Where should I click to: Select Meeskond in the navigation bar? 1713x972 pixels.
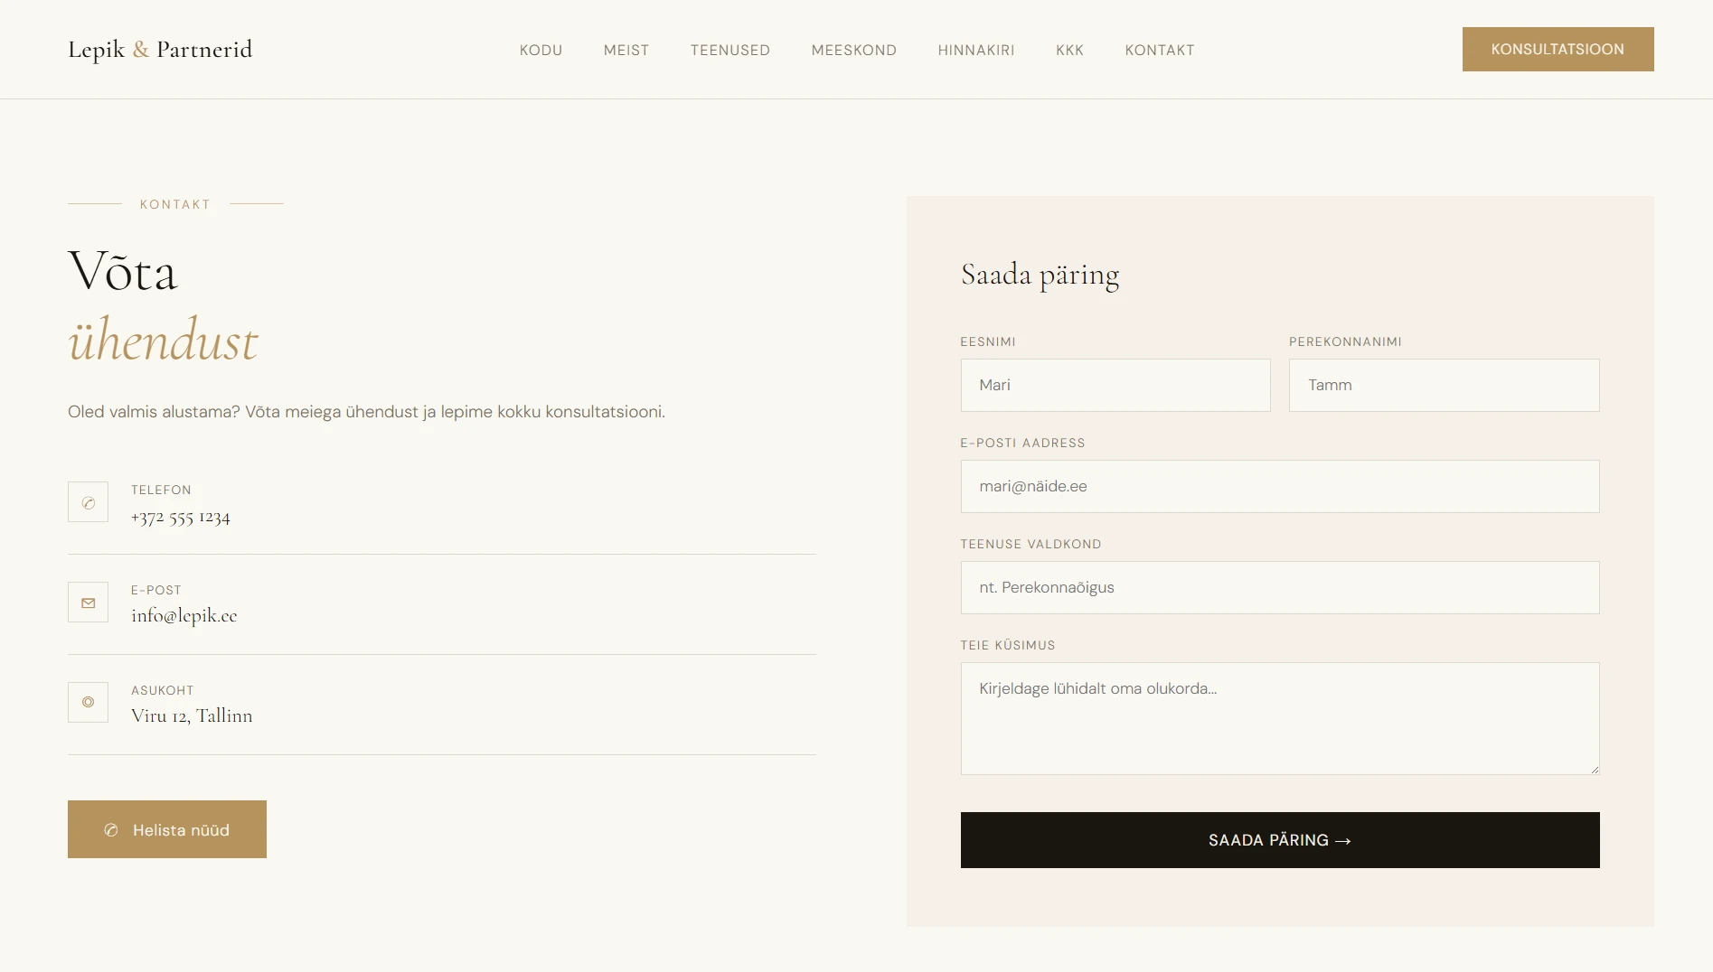coord(853,51)
